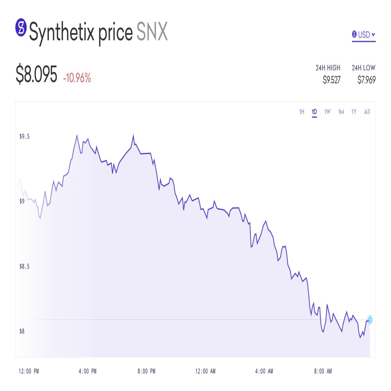Click the dollar coin icon beside USD

click(354, 34)
